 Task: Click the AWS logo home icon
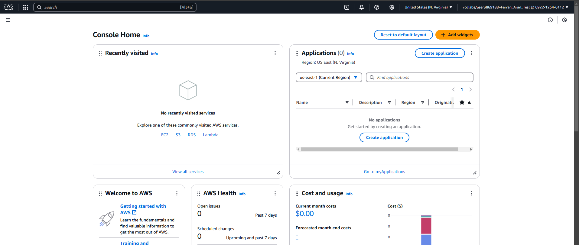tap(8, 7)
